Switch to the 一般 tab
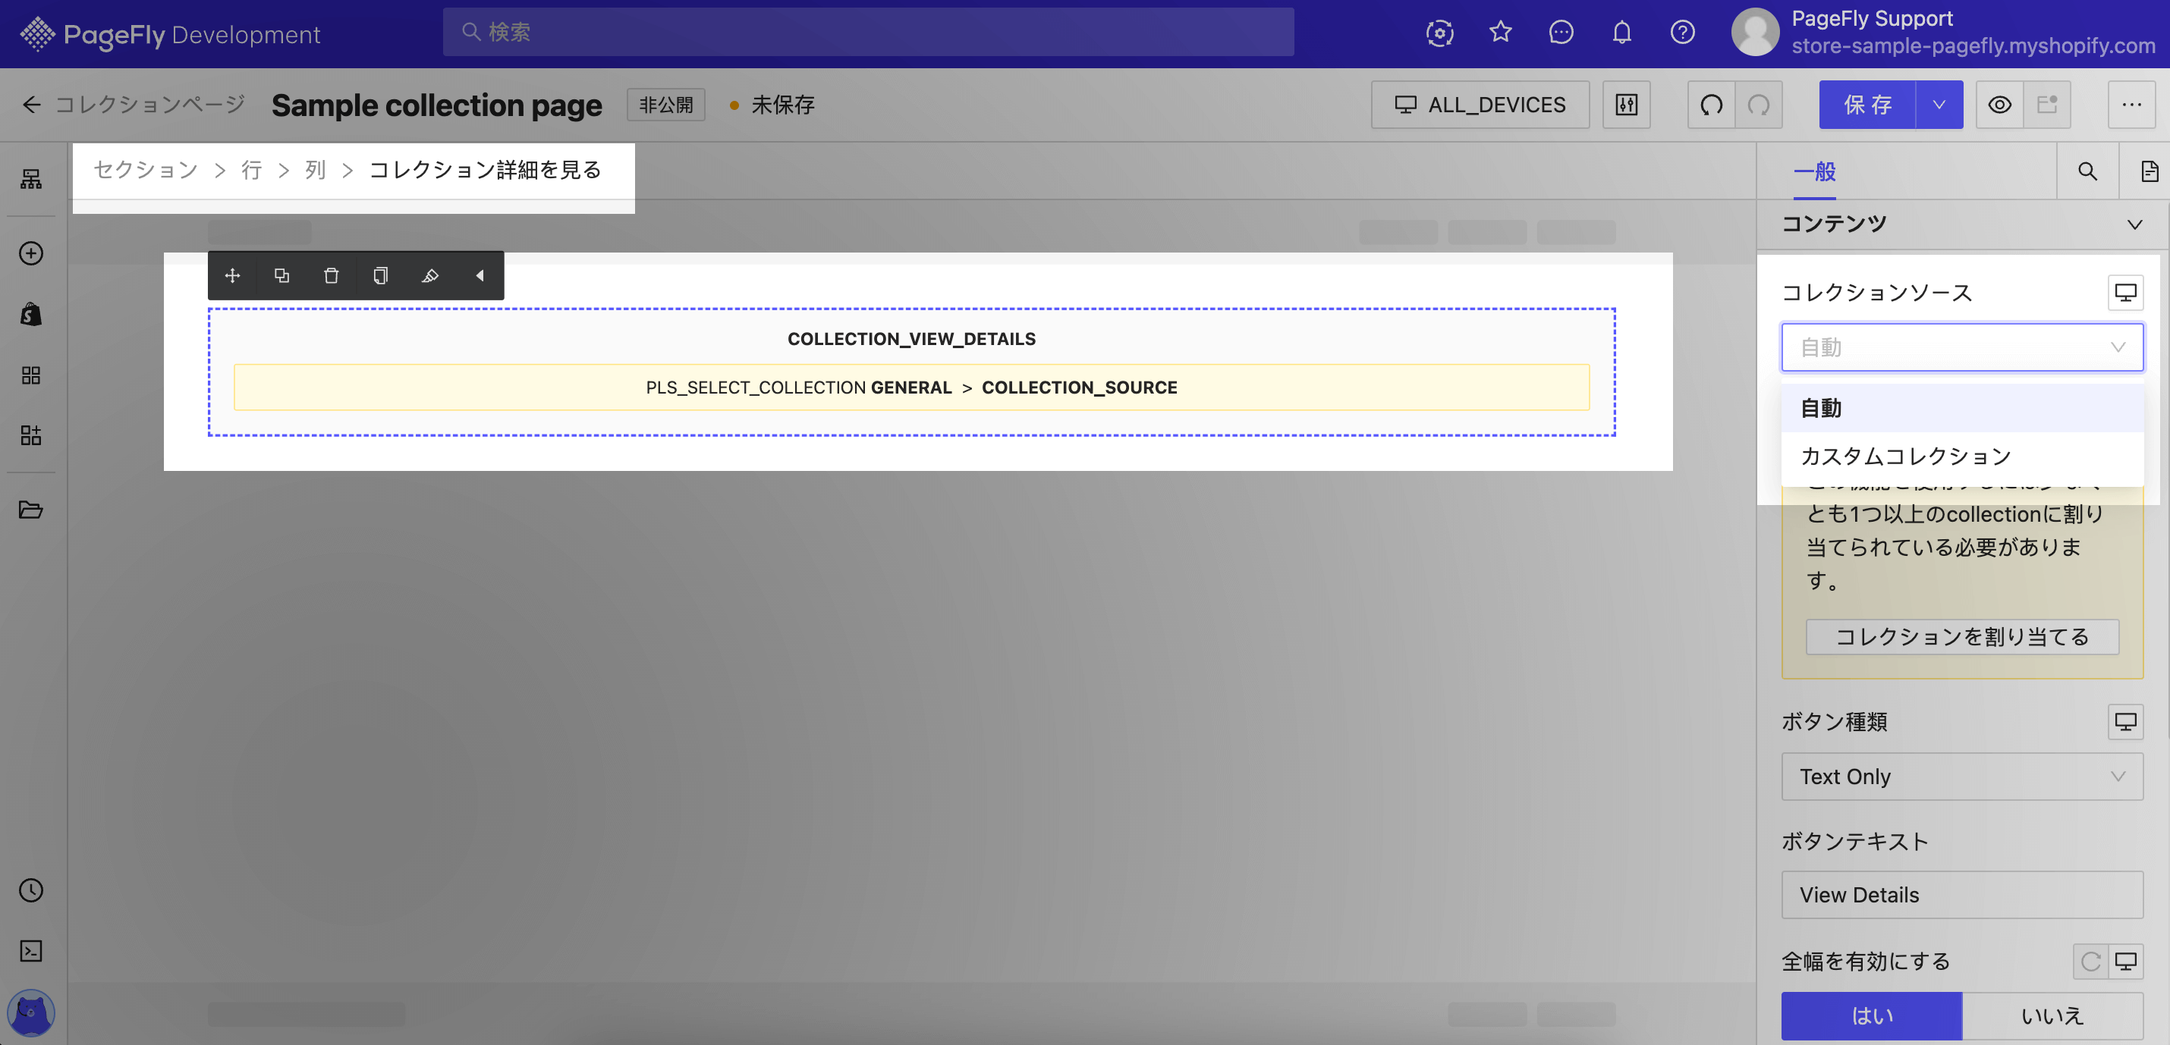The height and width of the screenshot is (1045, 2170). coord(1814,171)
